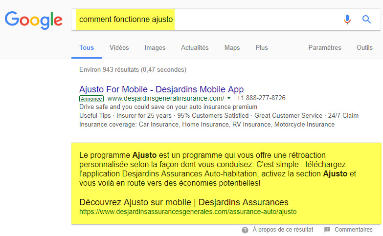Click the Commentaires feedback icon

point(327,230)
